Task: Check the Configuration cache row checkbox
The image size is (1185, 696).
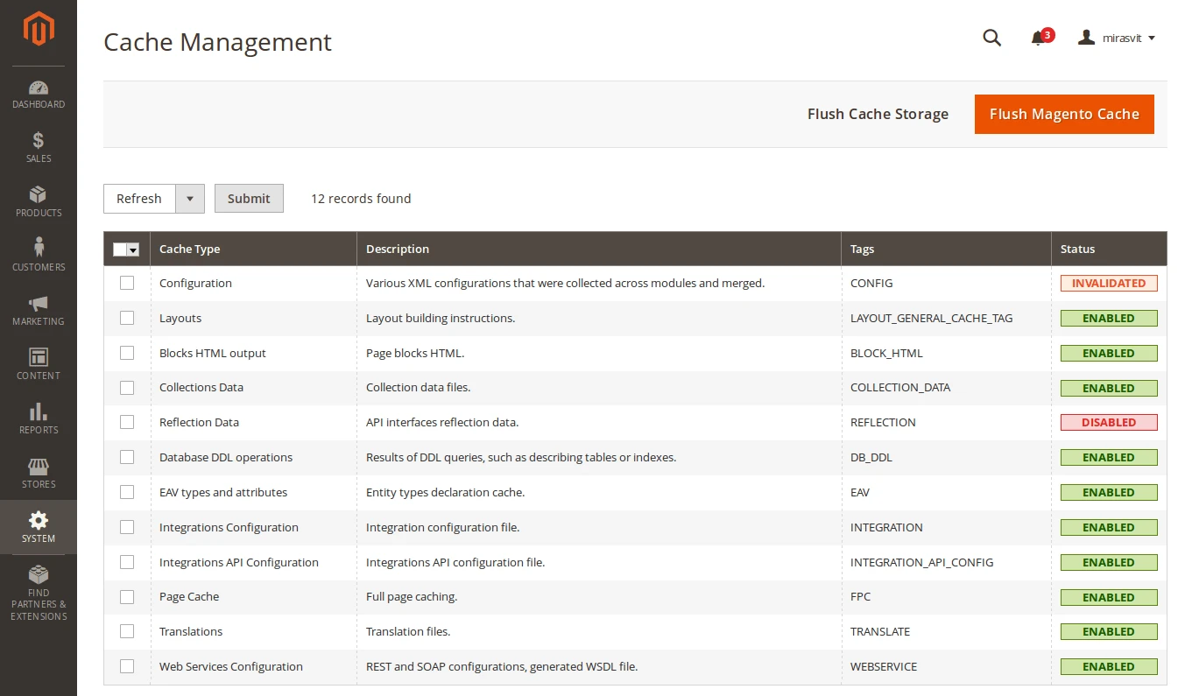Action: [127, 283]
